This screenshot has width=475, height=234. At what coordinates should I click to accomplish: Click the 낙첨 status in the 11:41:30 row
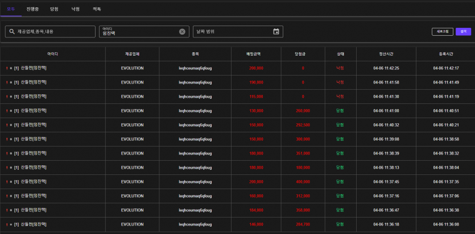click(340, 97)
